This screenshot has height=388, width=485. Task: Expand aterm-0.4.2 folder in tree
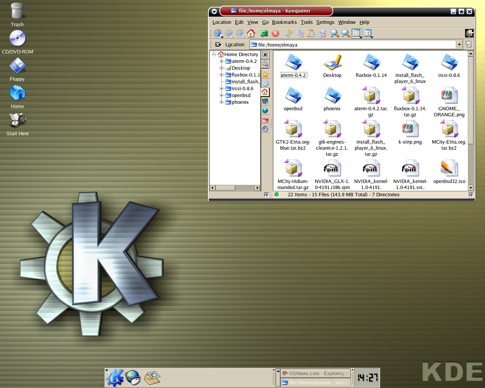point(222,61)
